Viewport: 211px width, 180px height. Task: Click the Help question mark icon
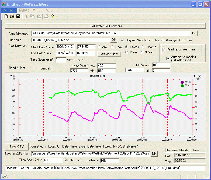(x=53, y=17)
